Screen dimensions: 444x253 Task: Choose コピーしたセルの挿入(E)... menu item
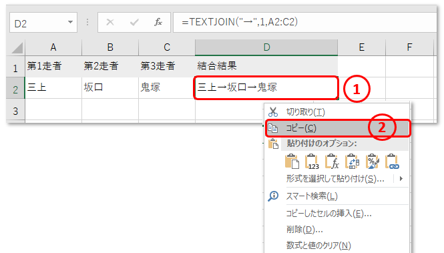337,213
